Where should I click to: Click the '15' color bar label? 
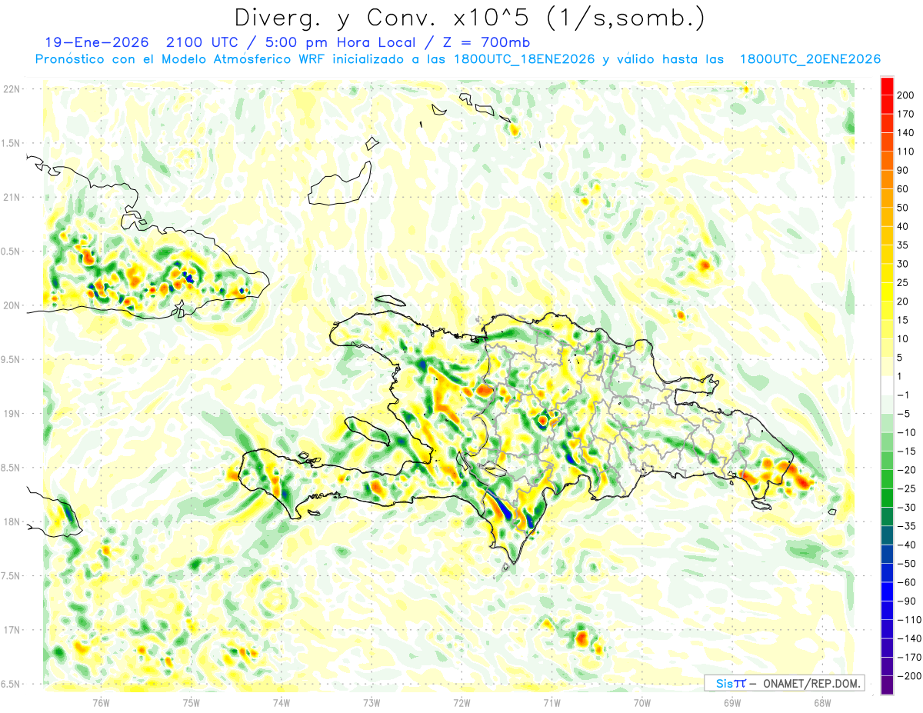(x=904, y=320)
